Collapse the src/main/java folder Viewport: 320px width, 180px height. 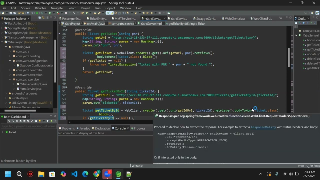(6, 47)
